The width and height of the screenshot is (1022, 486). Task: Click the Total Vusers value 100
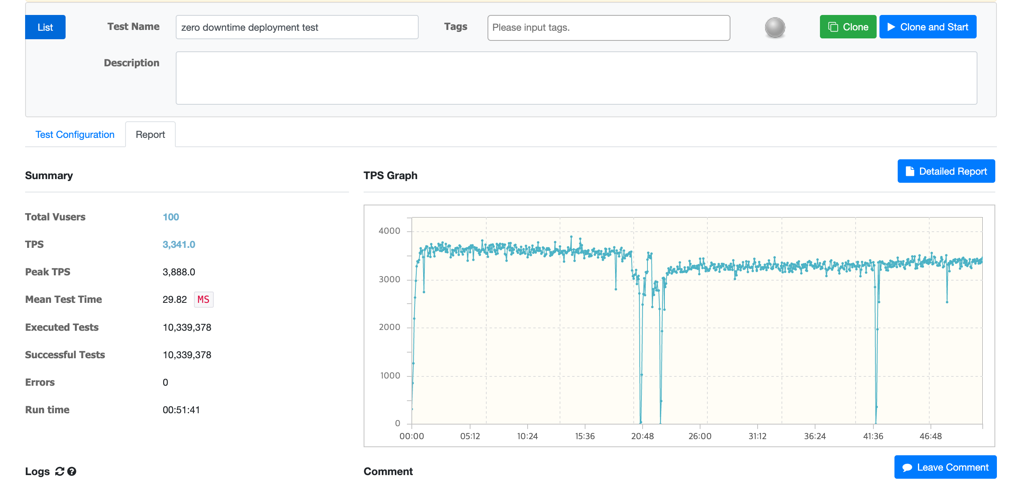(171, 217)
